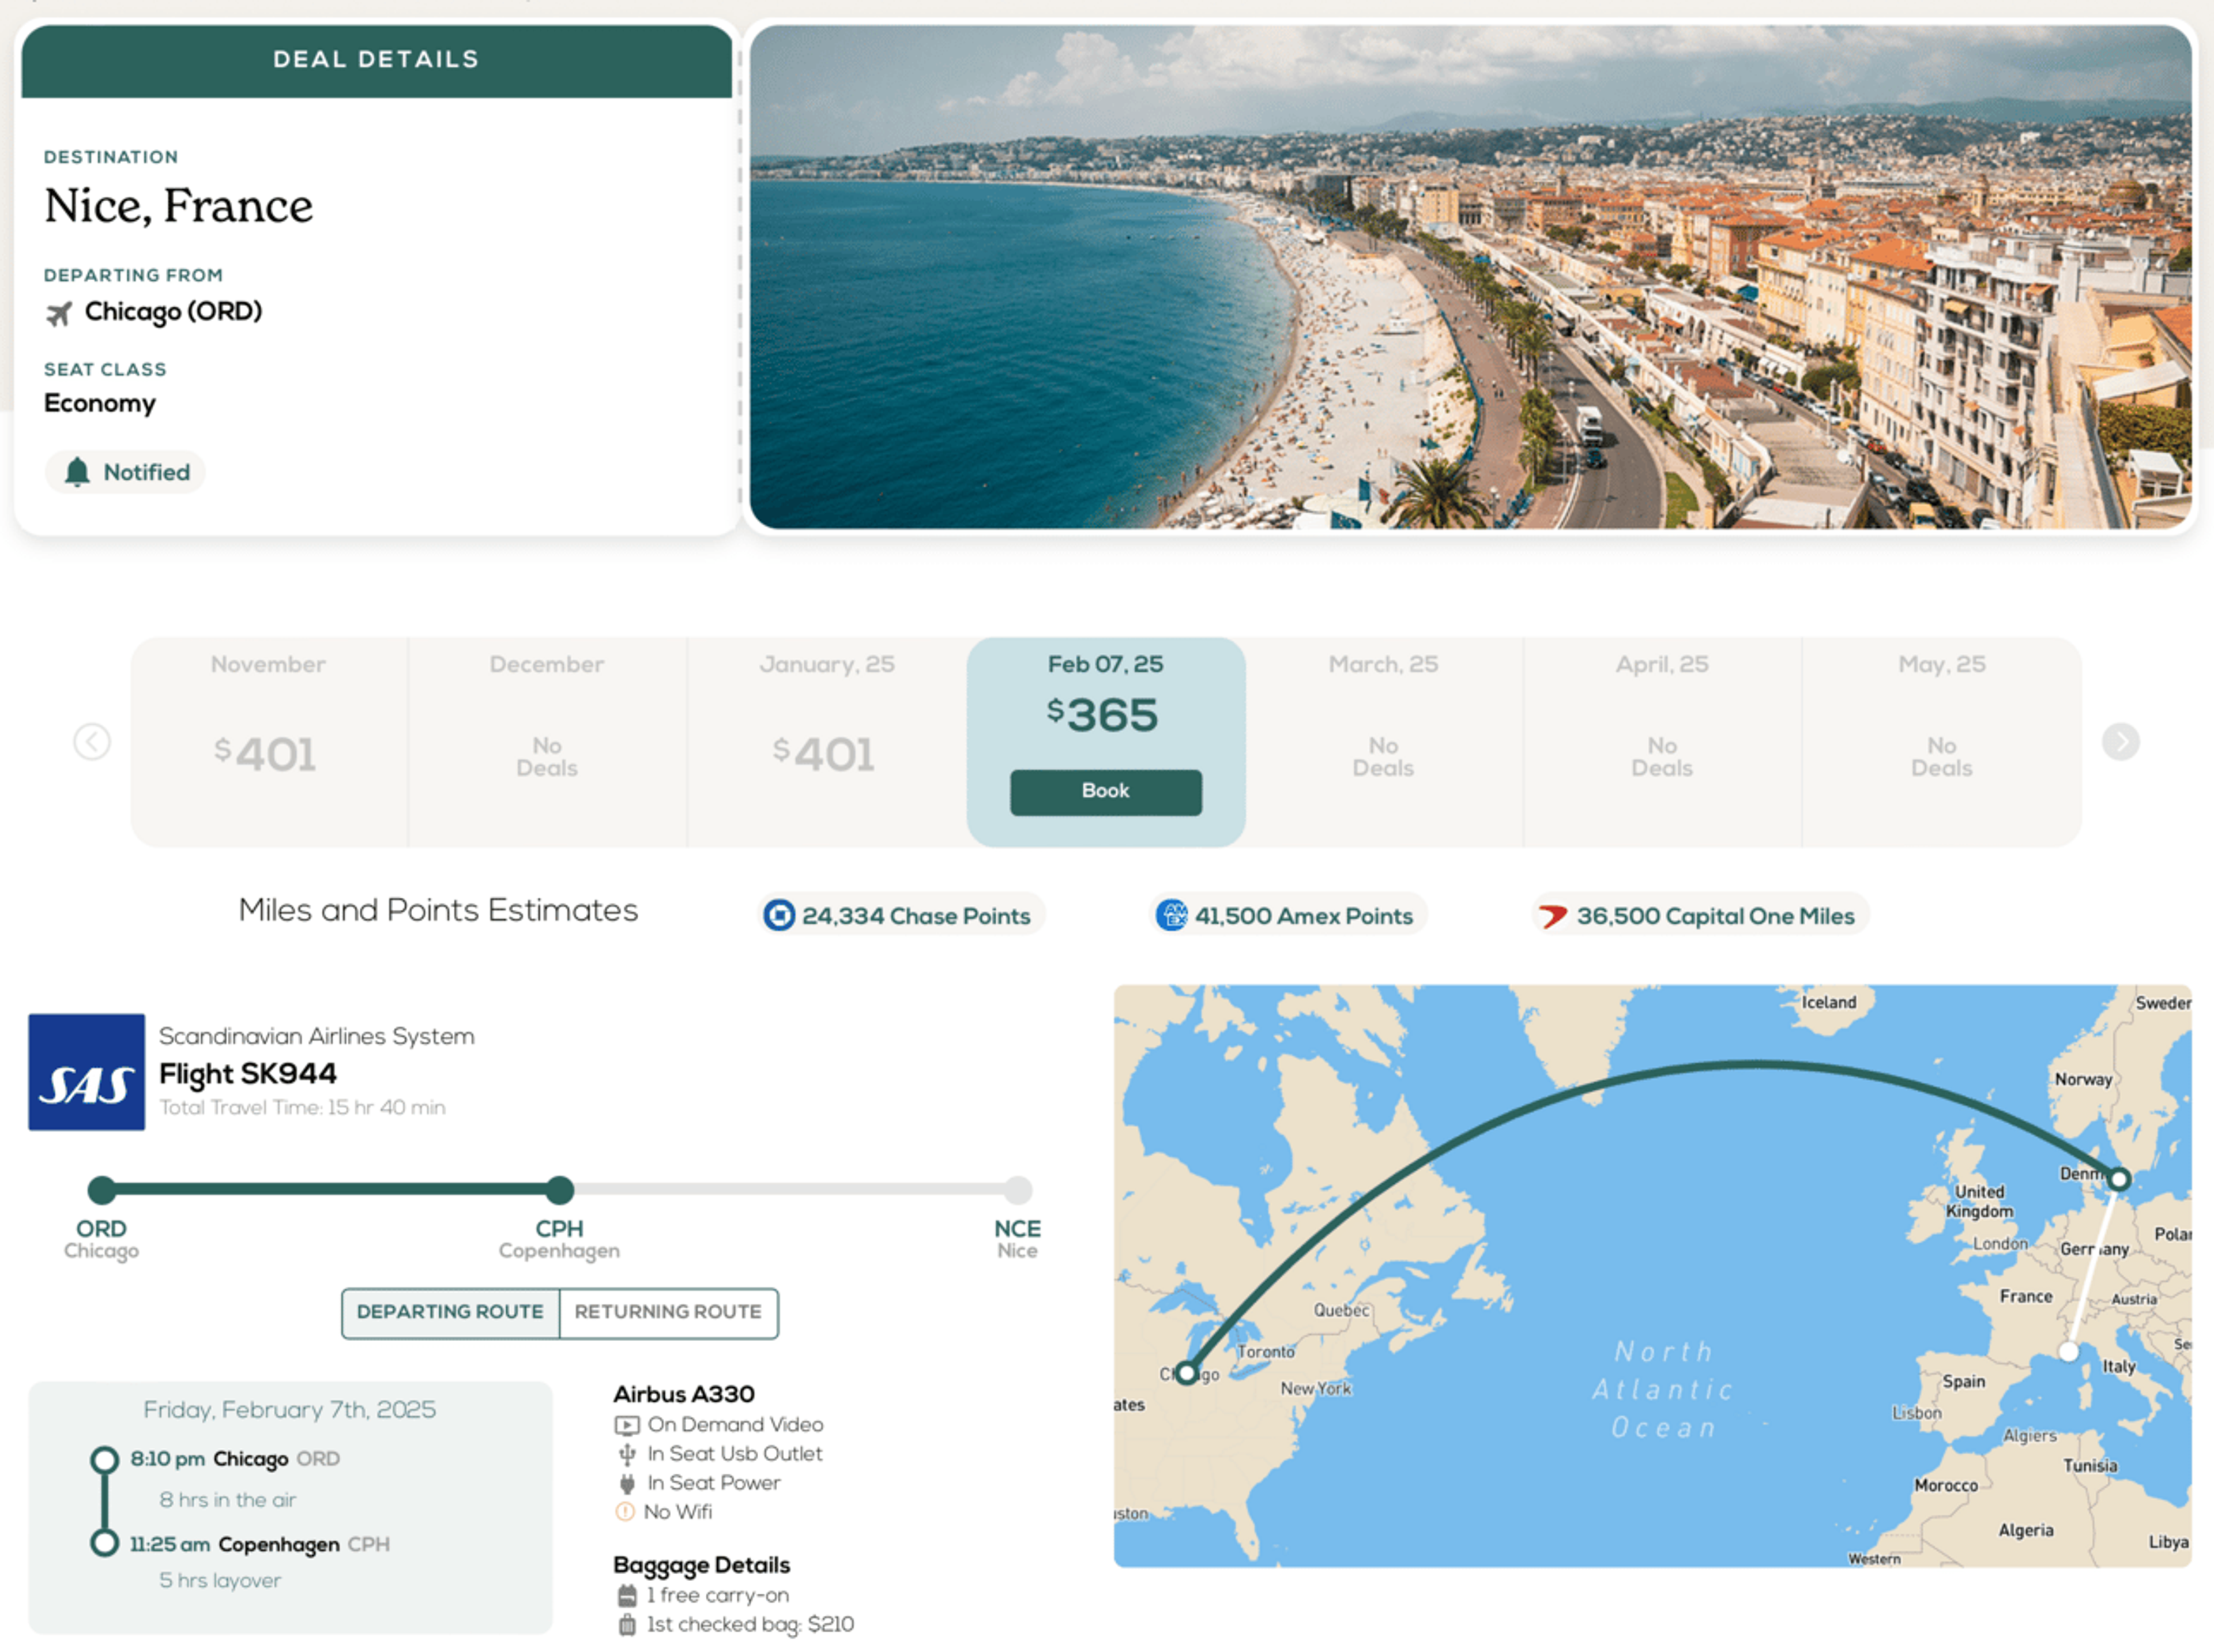Click the No Wifi warning icon

(625, 1512)
